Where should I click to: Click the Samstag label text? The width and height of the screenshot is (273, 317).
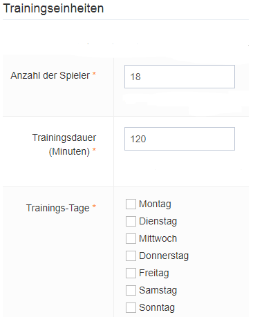point(158,291)
